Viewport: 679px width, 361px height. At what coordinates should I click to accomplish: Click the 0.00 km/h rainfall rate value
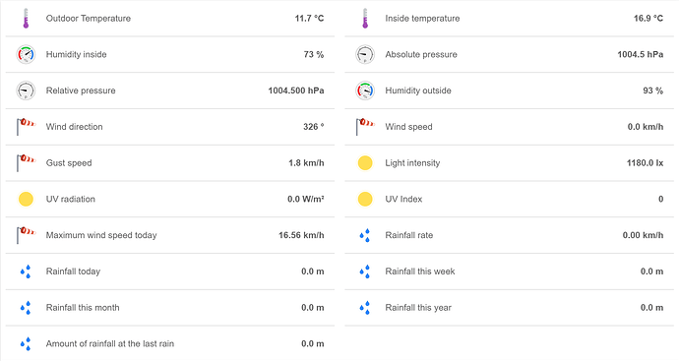pos(643,235)
